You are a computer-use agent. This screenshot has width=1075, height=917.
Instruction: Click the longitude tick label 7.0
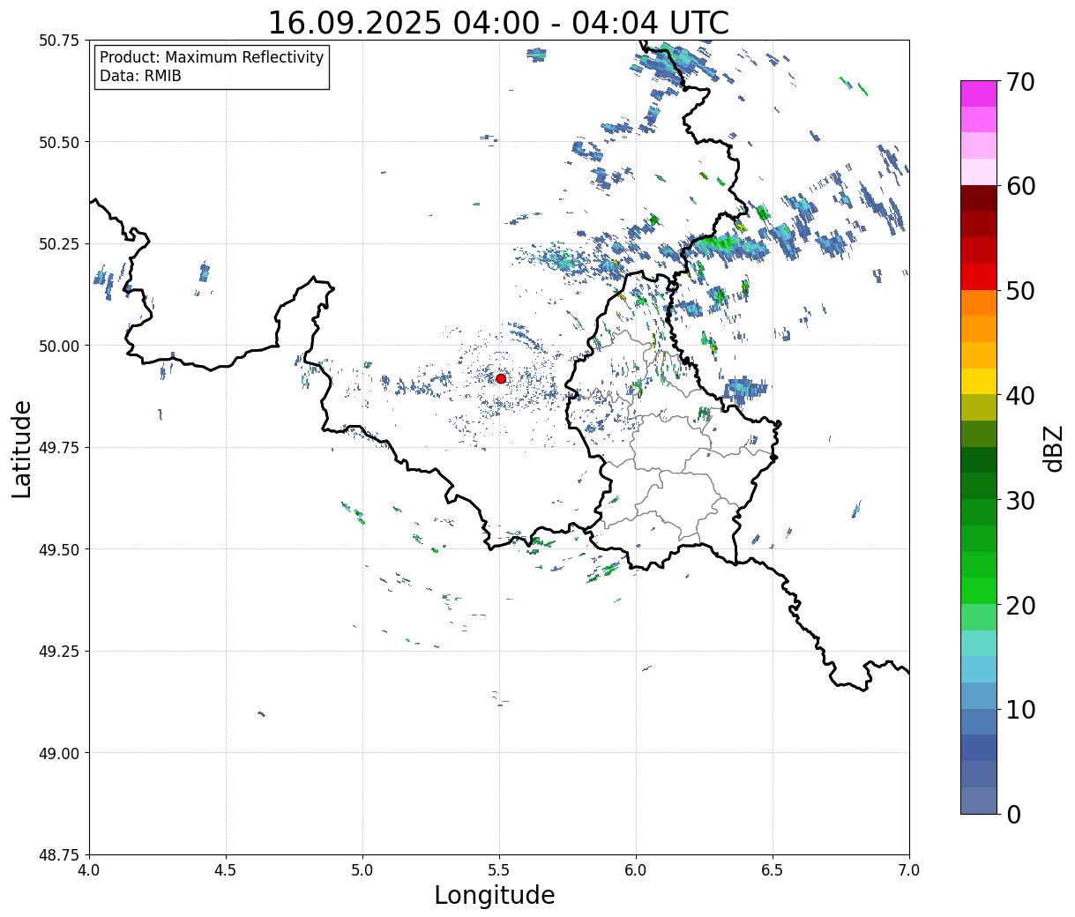coord(909,870)
